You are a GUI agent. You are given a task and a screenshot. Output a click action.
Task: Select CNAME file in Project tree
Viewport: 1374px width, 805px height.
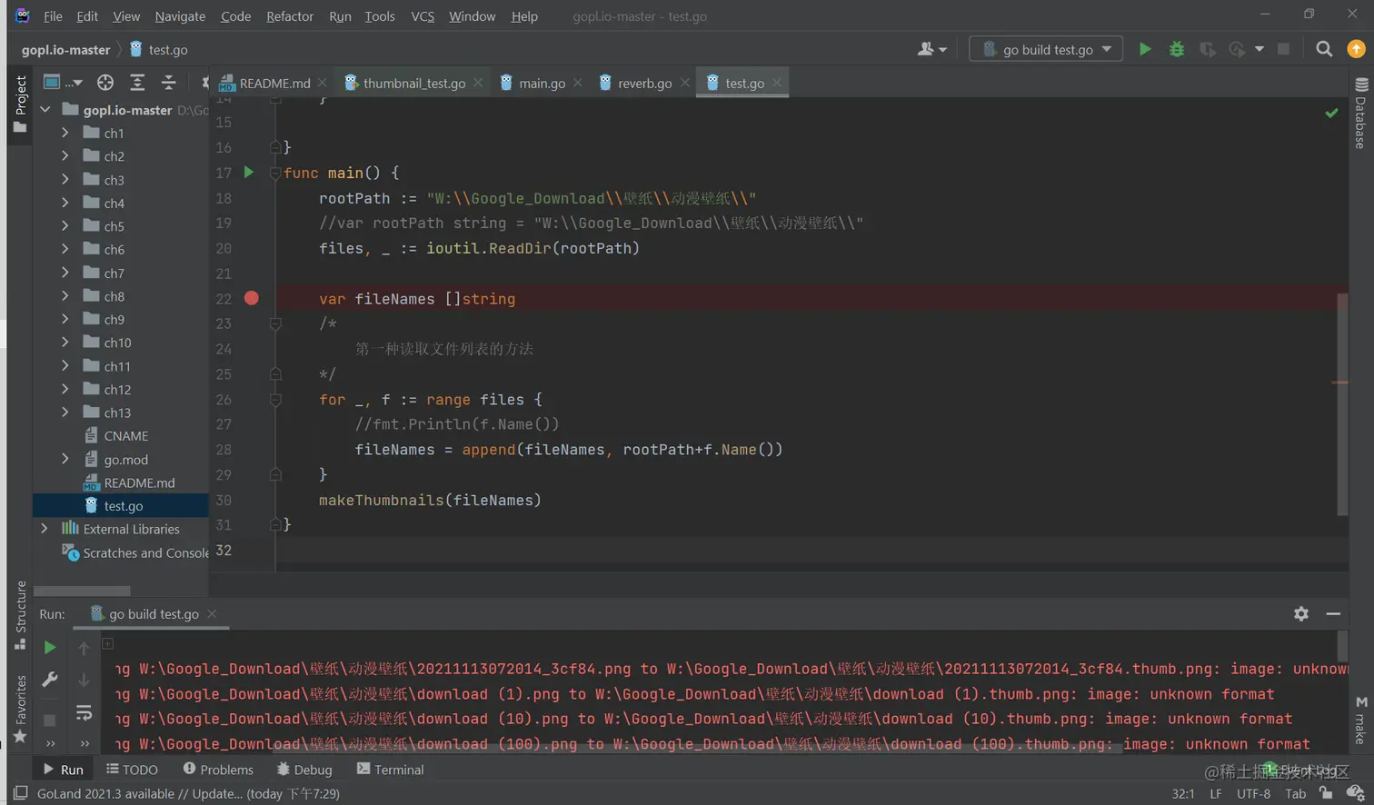pyautogui.click(x=124, y=436)
